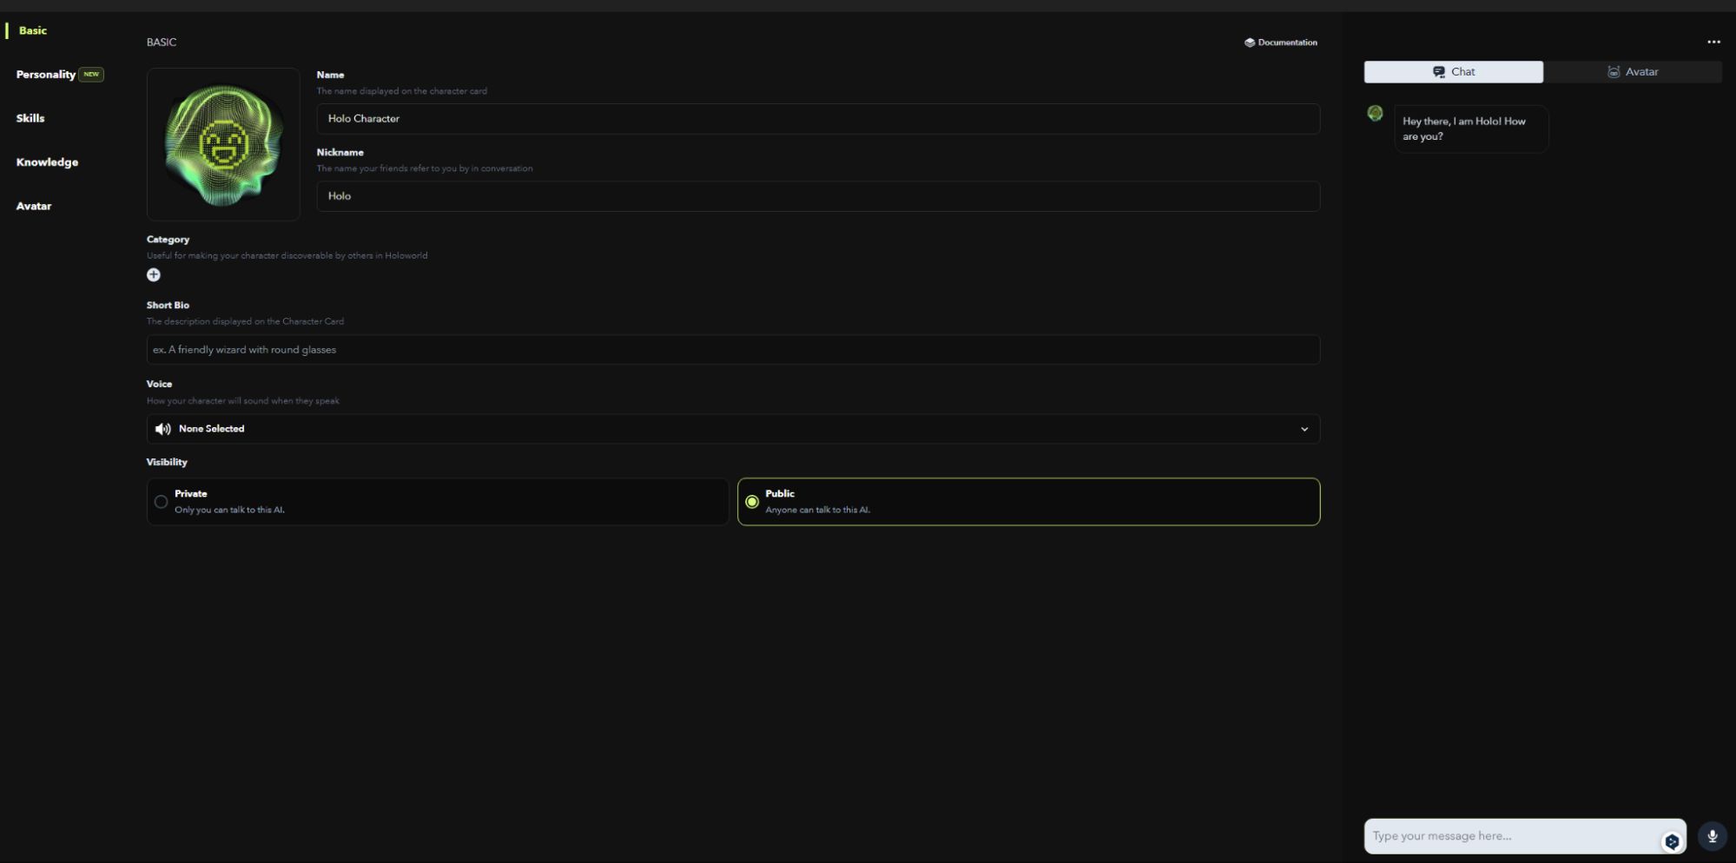The height and width of the screenshot is (863, 1736).
Task: Open the Knowledge section
Action: tap(47, 162)
